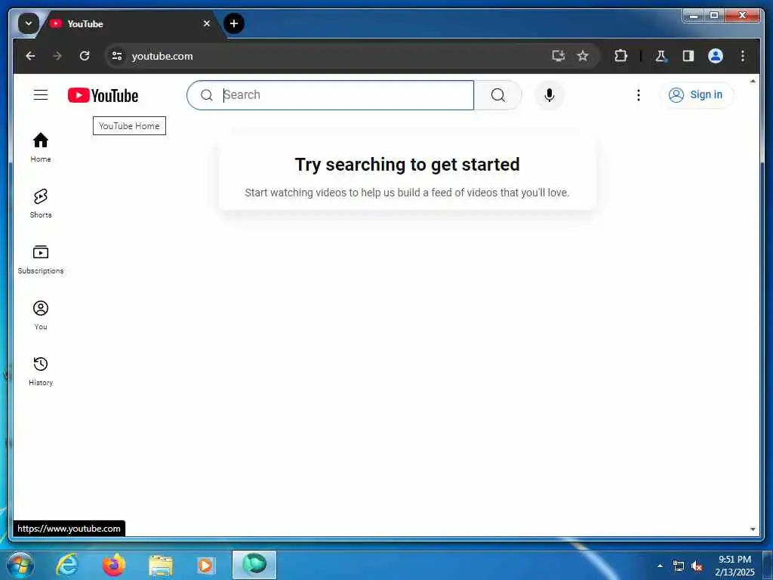The image size is (773, 580).
Task: Open the YouTube hamburger guide menu
Action: tap(41, 94)
